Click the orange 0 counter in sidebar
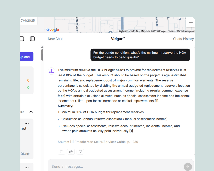214x171 pixels. [28, 80]
